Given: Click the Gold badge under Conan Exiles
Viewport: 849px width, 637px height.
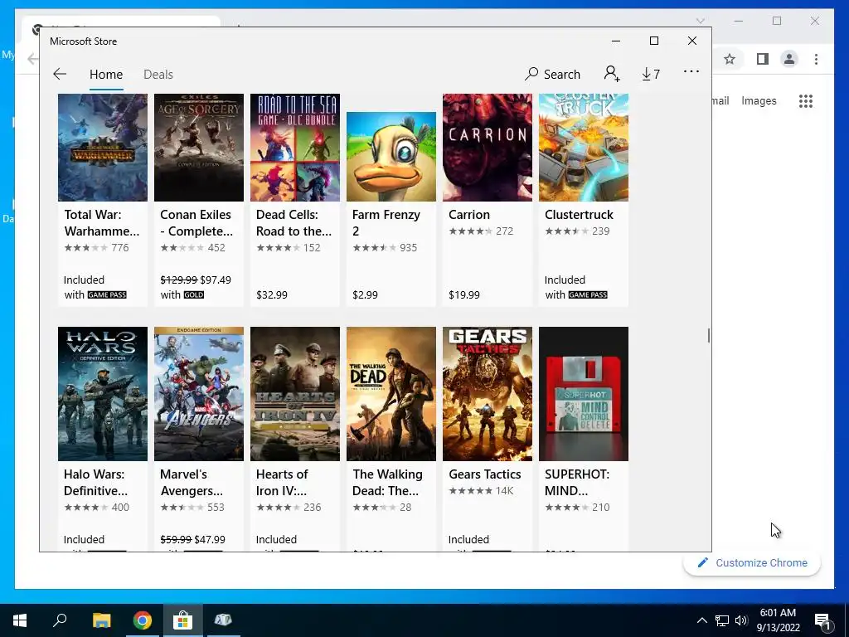Looking at the screenshot, I should (193, 294).
